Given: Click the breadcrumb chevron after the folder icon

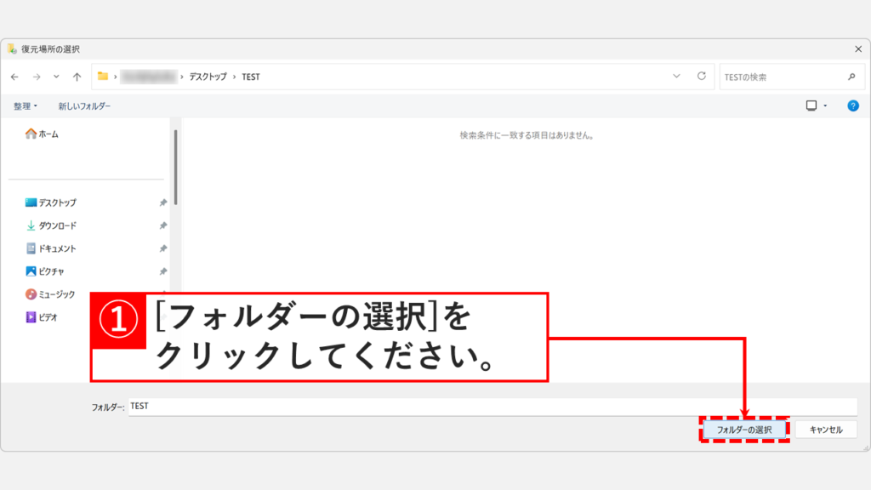Looking at the screenshot, I should click(115, 77).
